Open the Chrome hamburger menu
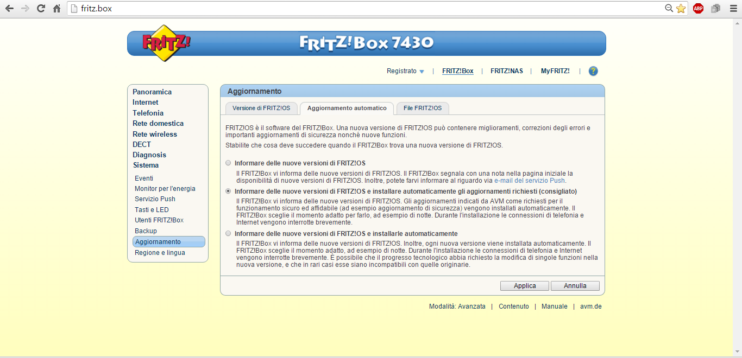This screenshot has height=358, width=742. 732,9
